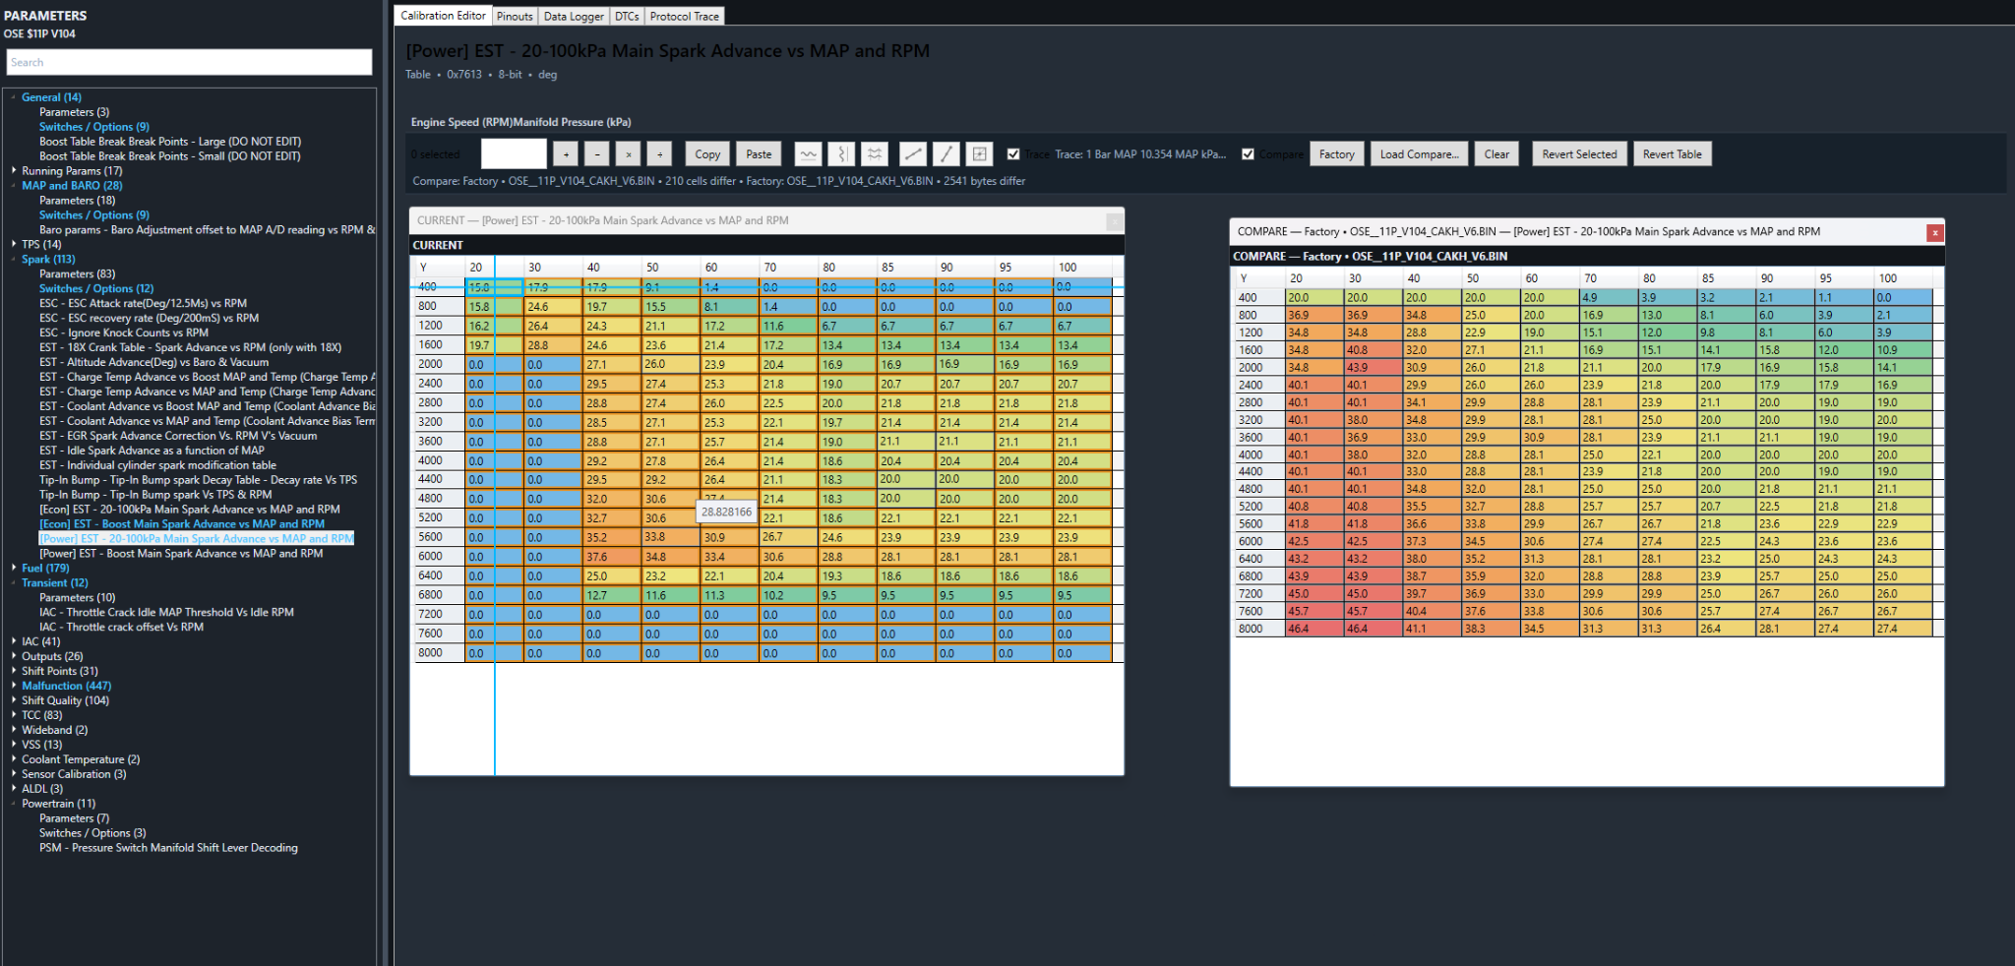Click the parameter Search field

pyautogui.click(x=189, y=62)
